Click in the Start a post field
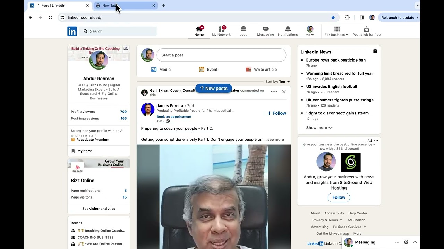This screenshot has width=444, height=249. click(x=221, y=55)
